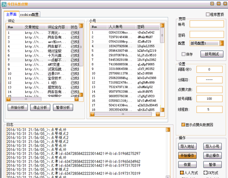Click 停止操作 button
This screenshot has height=178, width=228.
[212, 155]
